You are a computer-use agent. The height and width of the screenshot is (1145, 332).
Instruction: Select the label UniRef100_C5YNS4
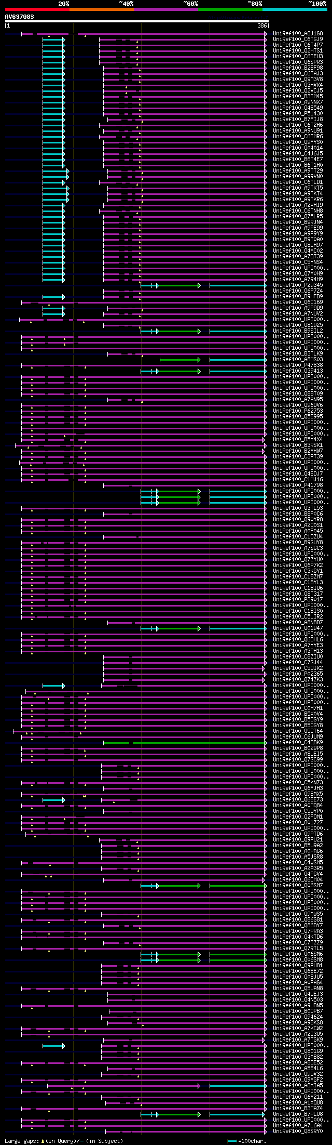click(298, 262)
